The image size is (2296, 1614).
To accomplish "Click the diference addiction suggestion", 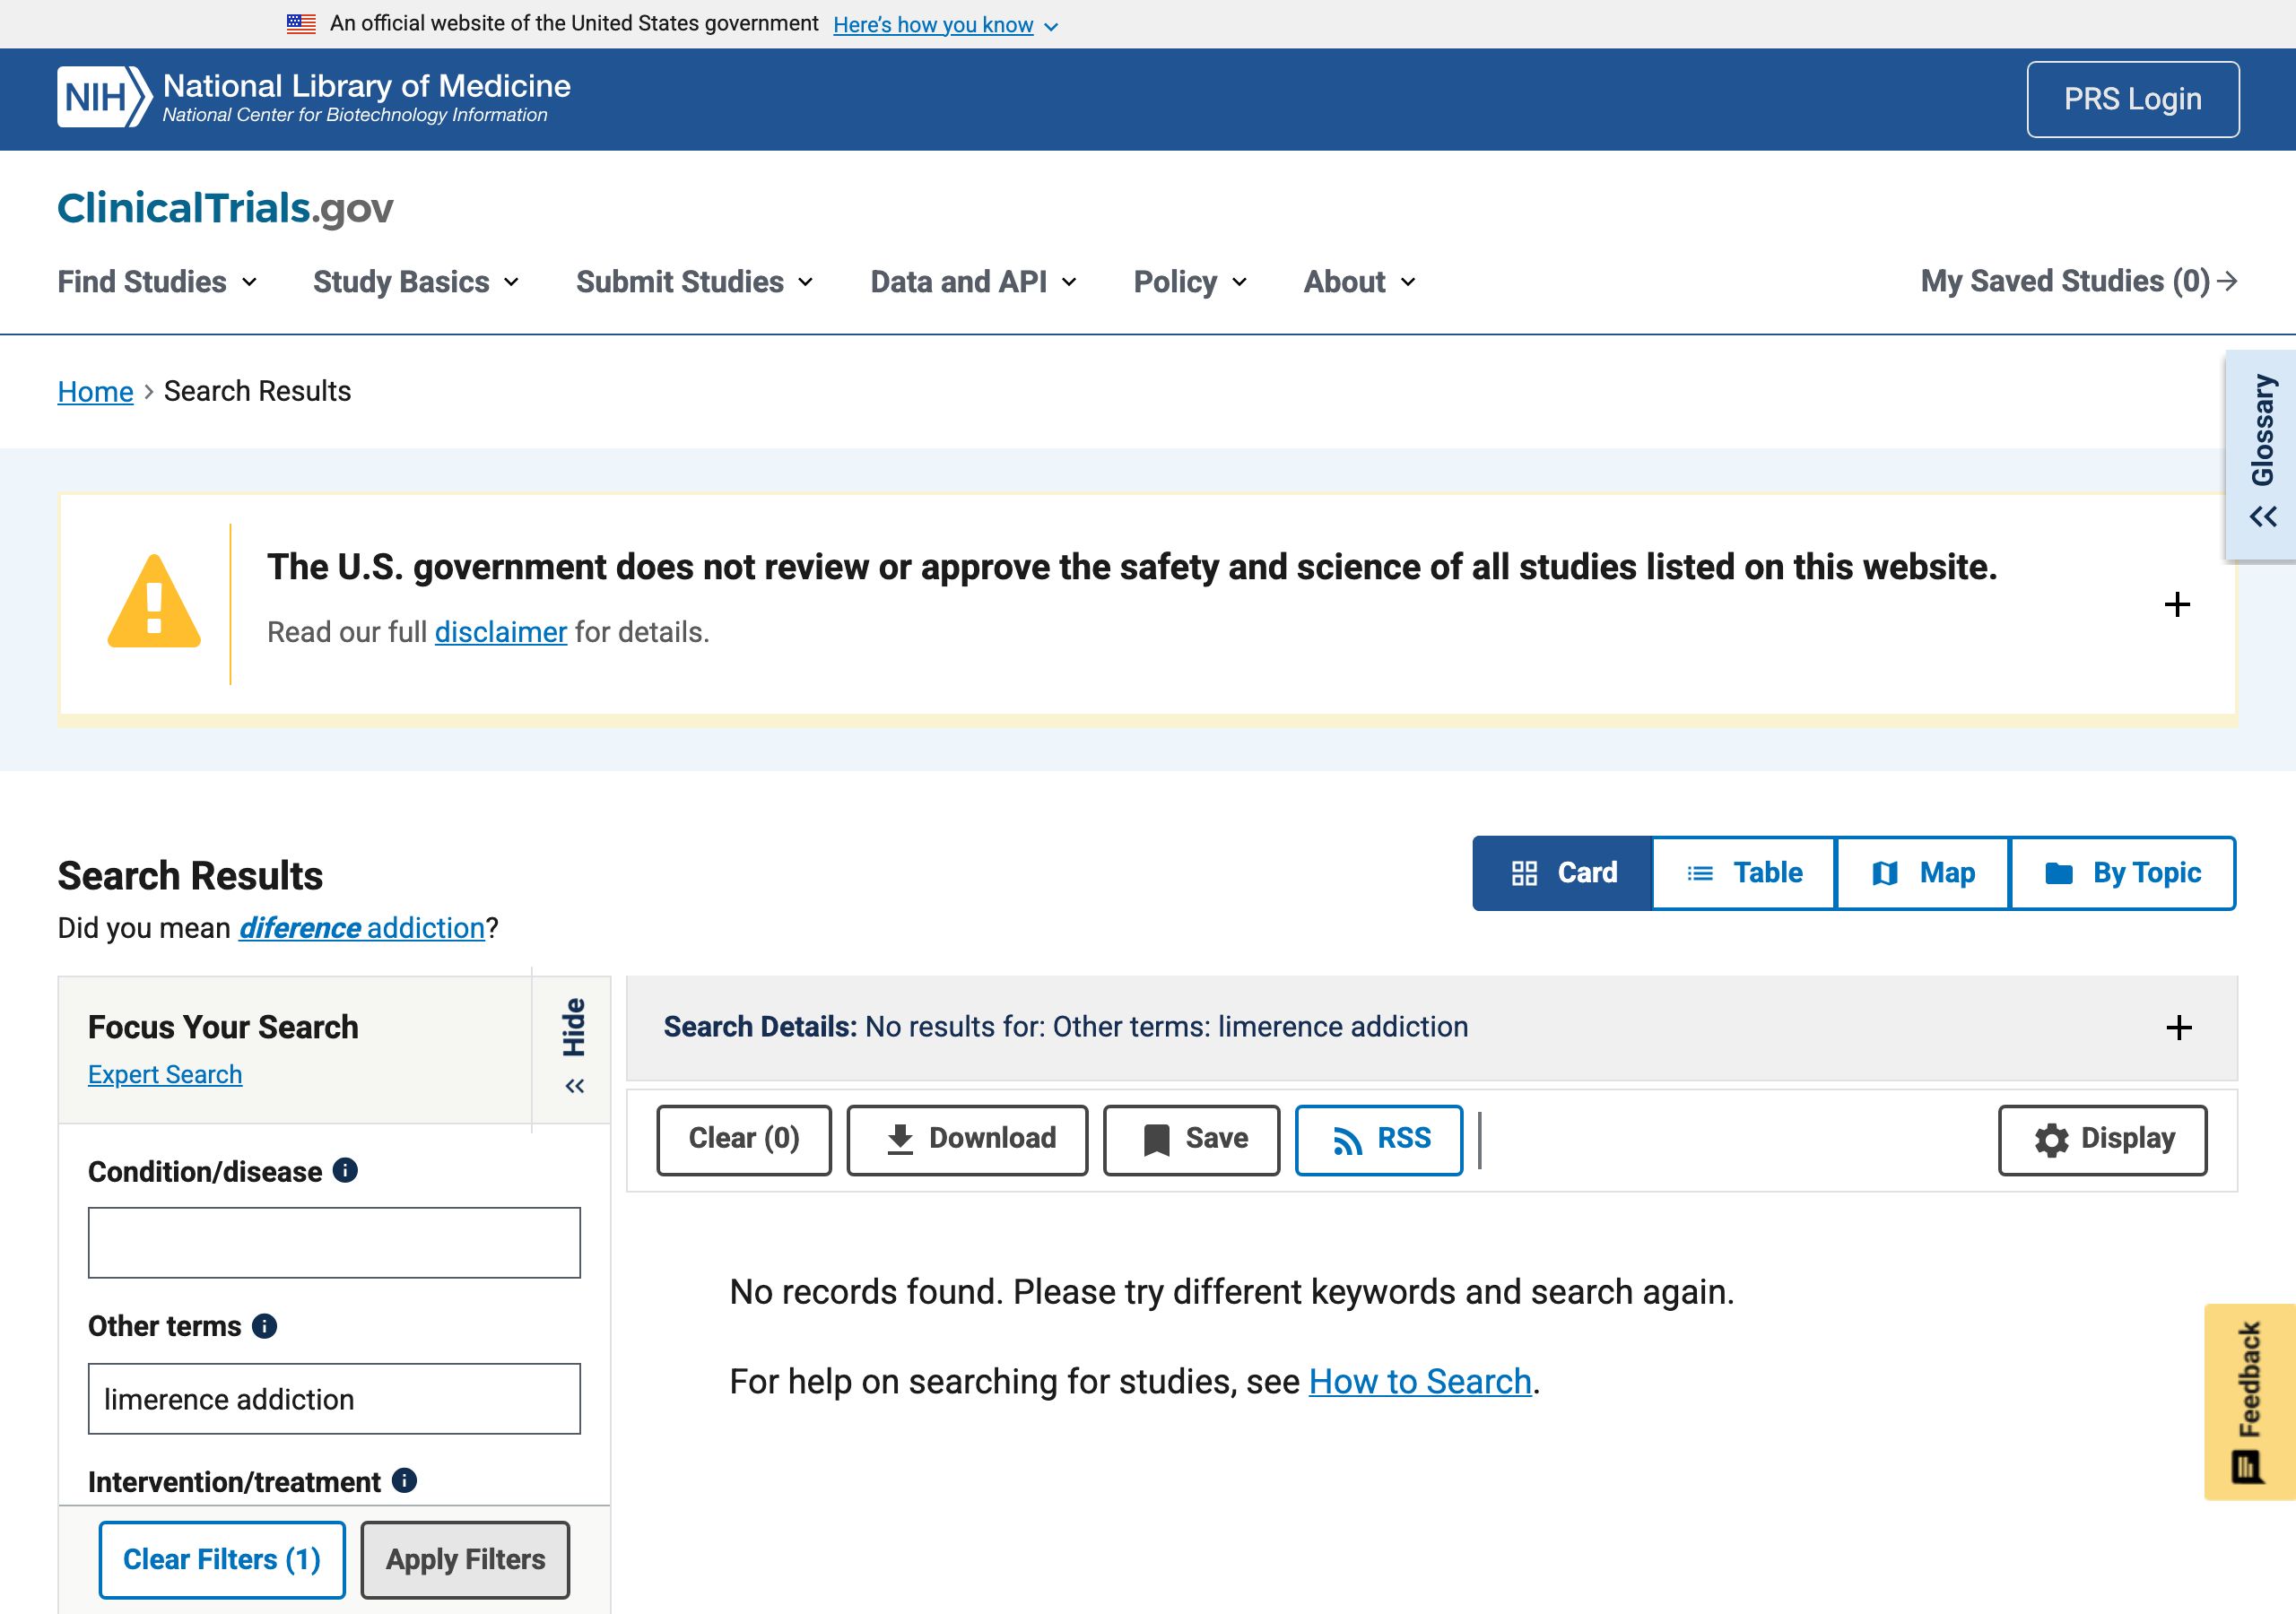I will [362, 928].
